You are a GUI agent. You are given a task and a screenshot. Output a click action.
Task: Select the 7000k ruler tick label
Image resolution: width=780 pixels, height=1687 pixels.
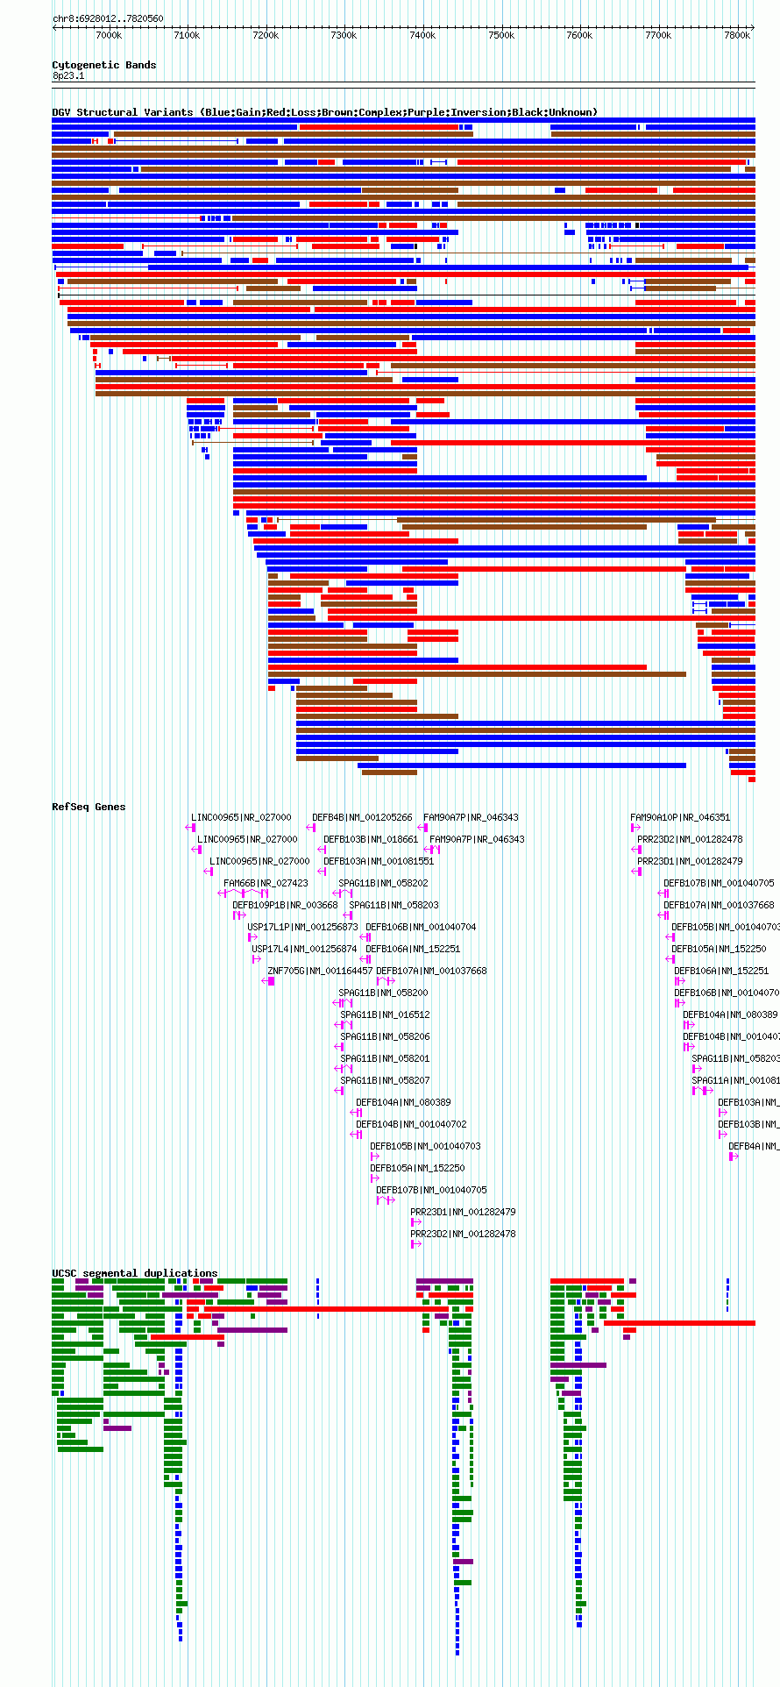coord(109,35)
